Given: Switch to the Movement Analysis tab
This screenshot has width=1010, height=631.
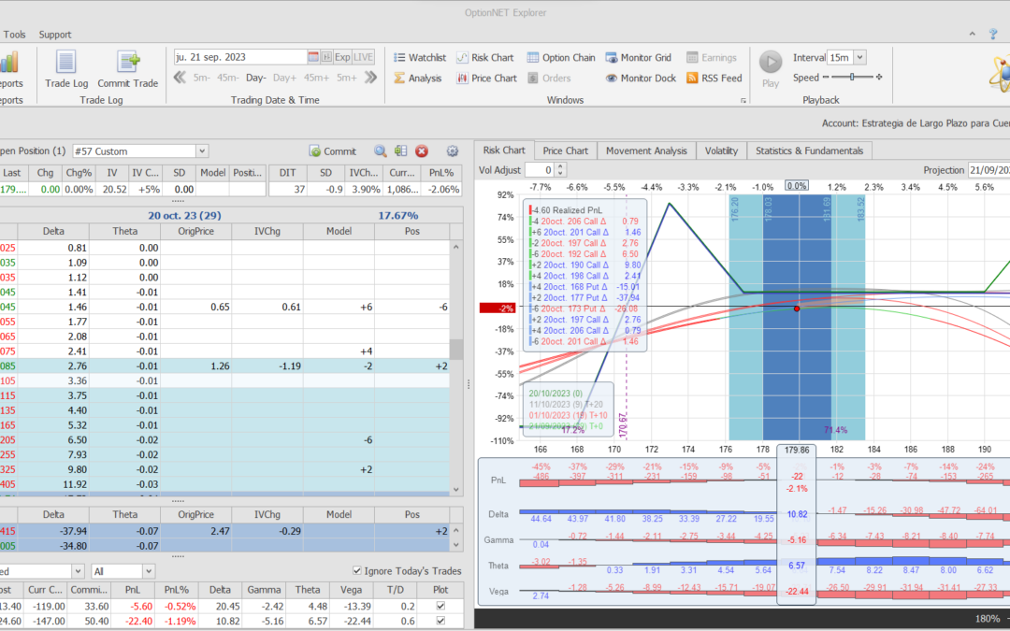Looking at the screenshot, I should [x=645, y=151].
